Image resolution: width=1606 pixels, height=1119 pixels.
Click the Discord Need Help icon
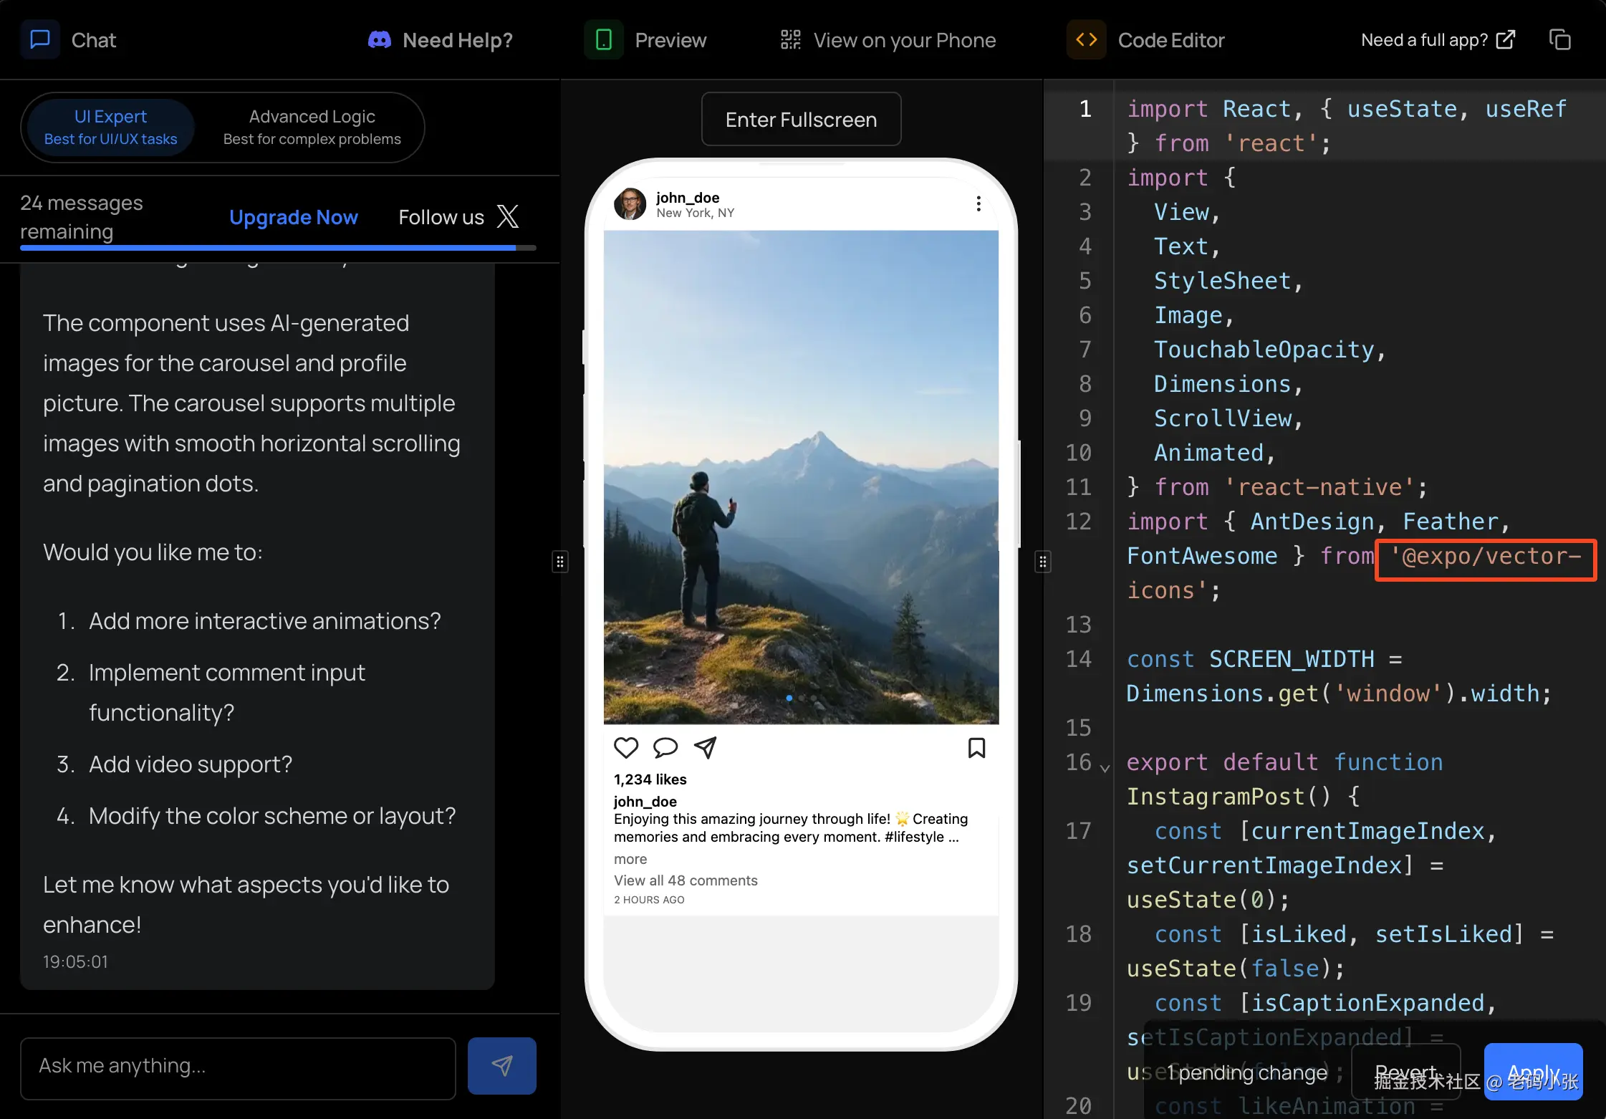tap(380, 40)
